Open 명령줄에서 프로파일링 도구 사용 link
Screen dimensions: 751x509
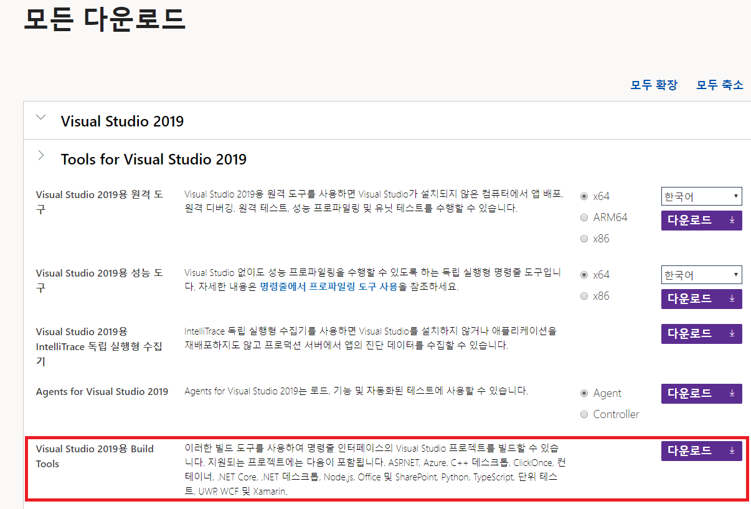click(329, 288)
